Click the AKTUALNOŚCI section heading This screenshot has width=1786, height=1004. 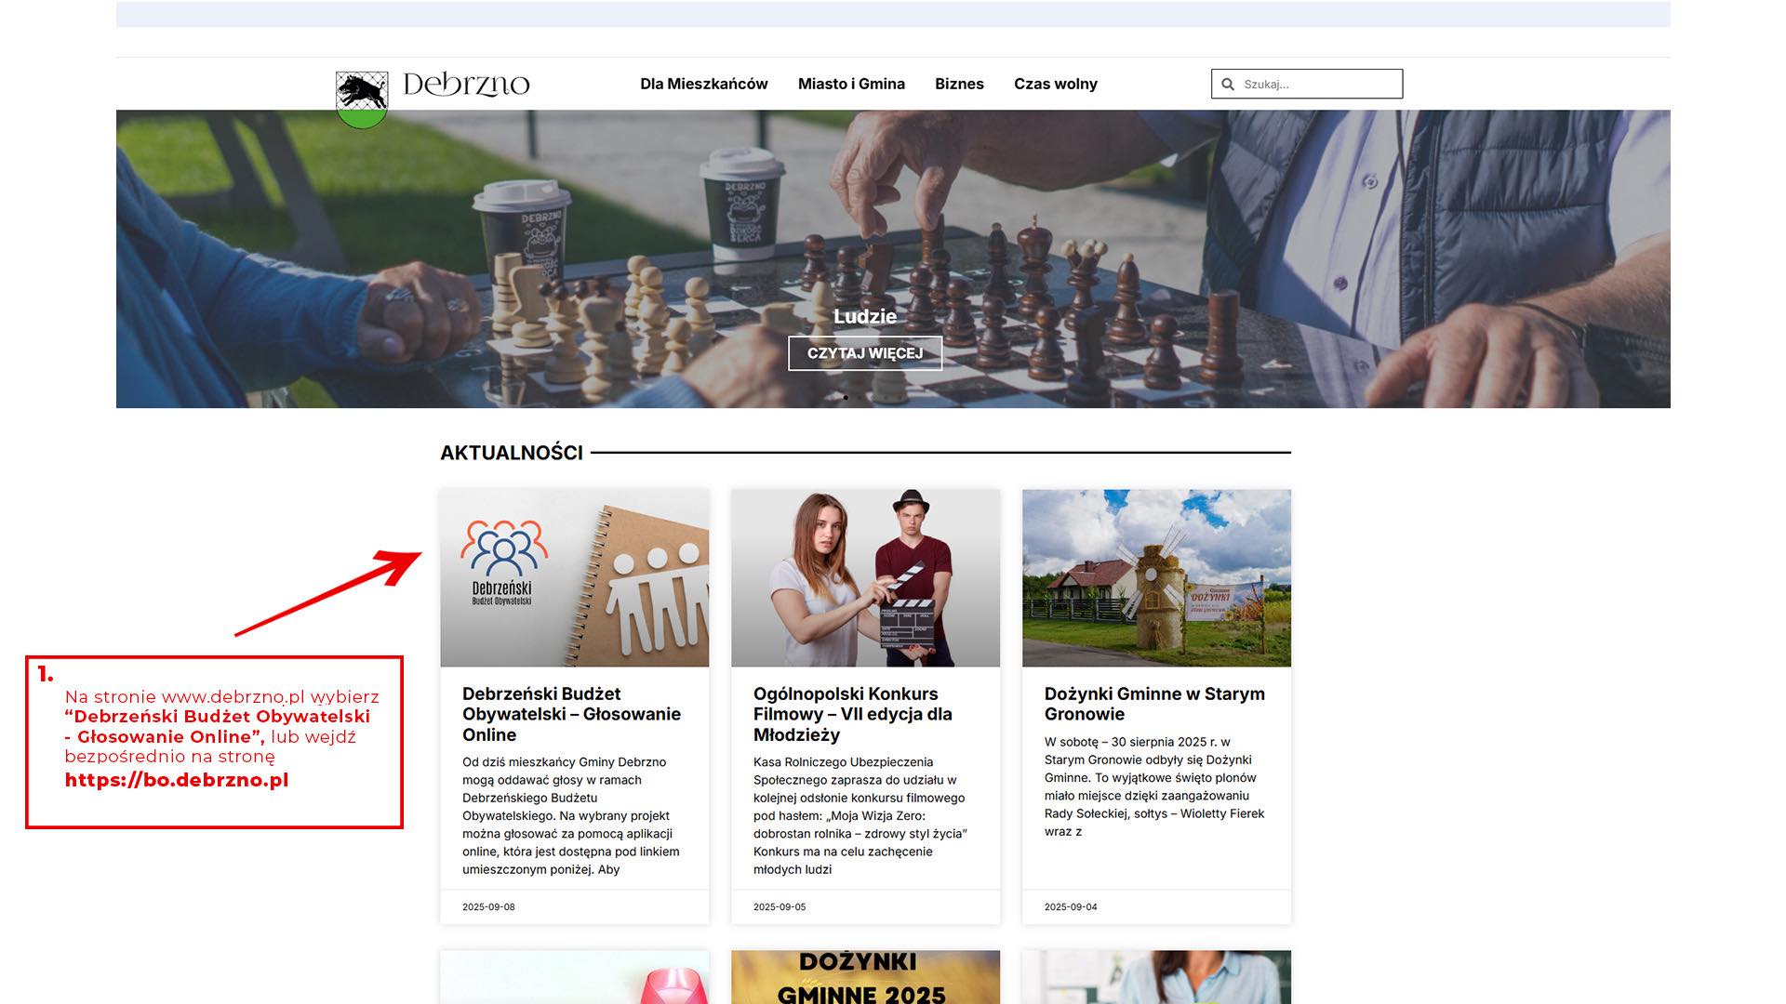click(512, 453)
